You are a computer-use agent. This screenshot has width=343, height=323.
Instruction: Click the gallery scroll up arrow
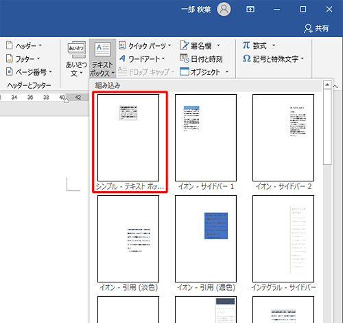(327, 85)
